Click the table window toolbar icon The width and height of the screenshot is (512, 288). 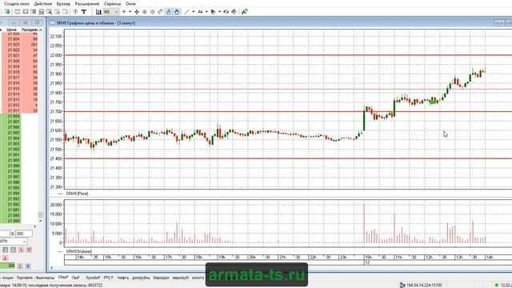click(x=42, y=12)
